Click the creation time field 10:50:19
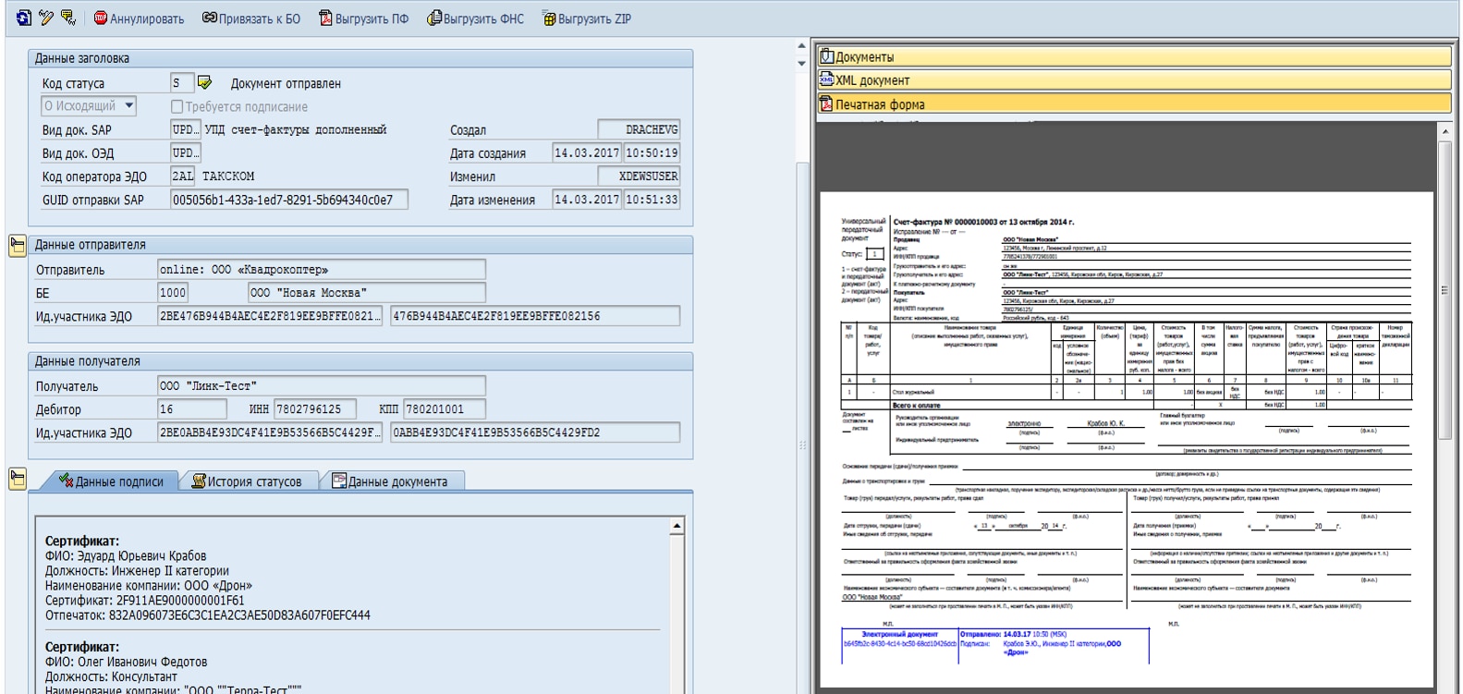Image resolution: width=1463 pixels, height=694 pixels. 652,152
